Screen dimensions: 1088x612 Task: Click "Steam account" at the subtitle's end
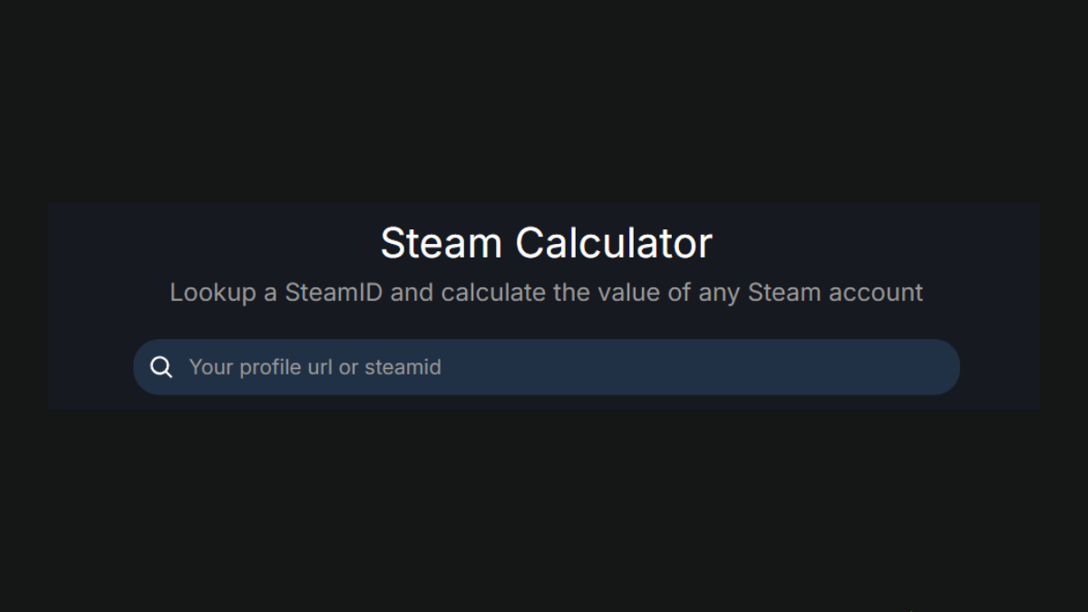835,293
